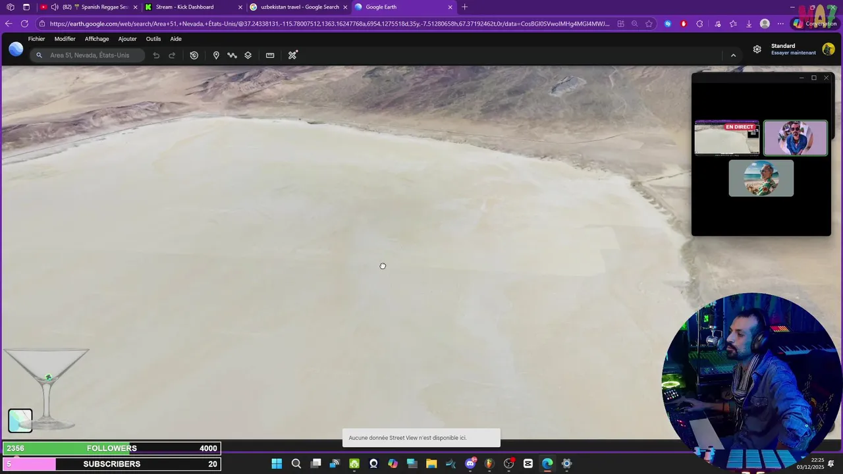Open Settings gear on the taskbar
843x474 pixels.
point(566,464)
